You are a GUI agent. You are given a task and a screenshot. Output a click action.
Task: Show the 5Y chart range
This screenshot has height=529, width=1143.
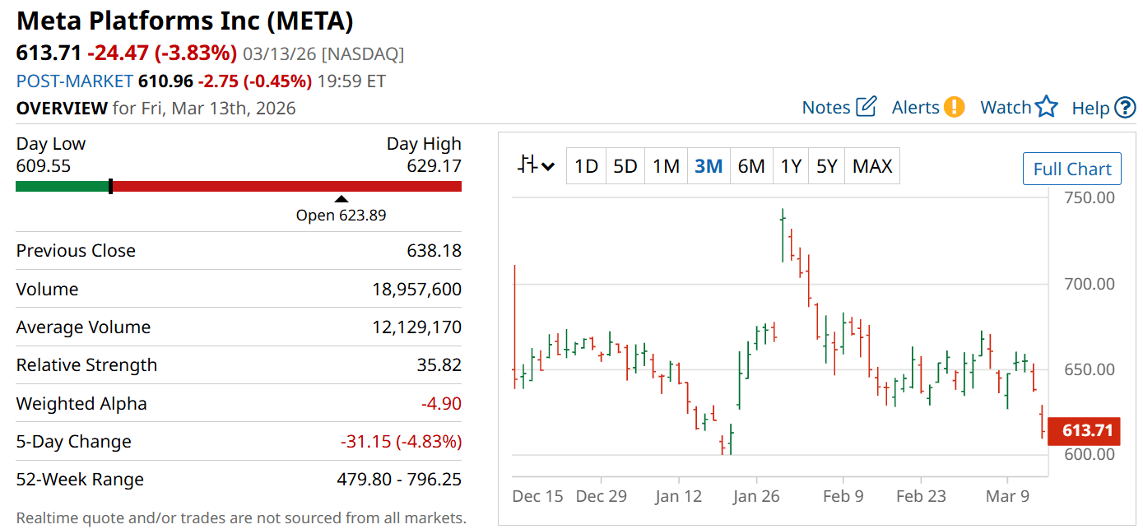click(826, 166)
